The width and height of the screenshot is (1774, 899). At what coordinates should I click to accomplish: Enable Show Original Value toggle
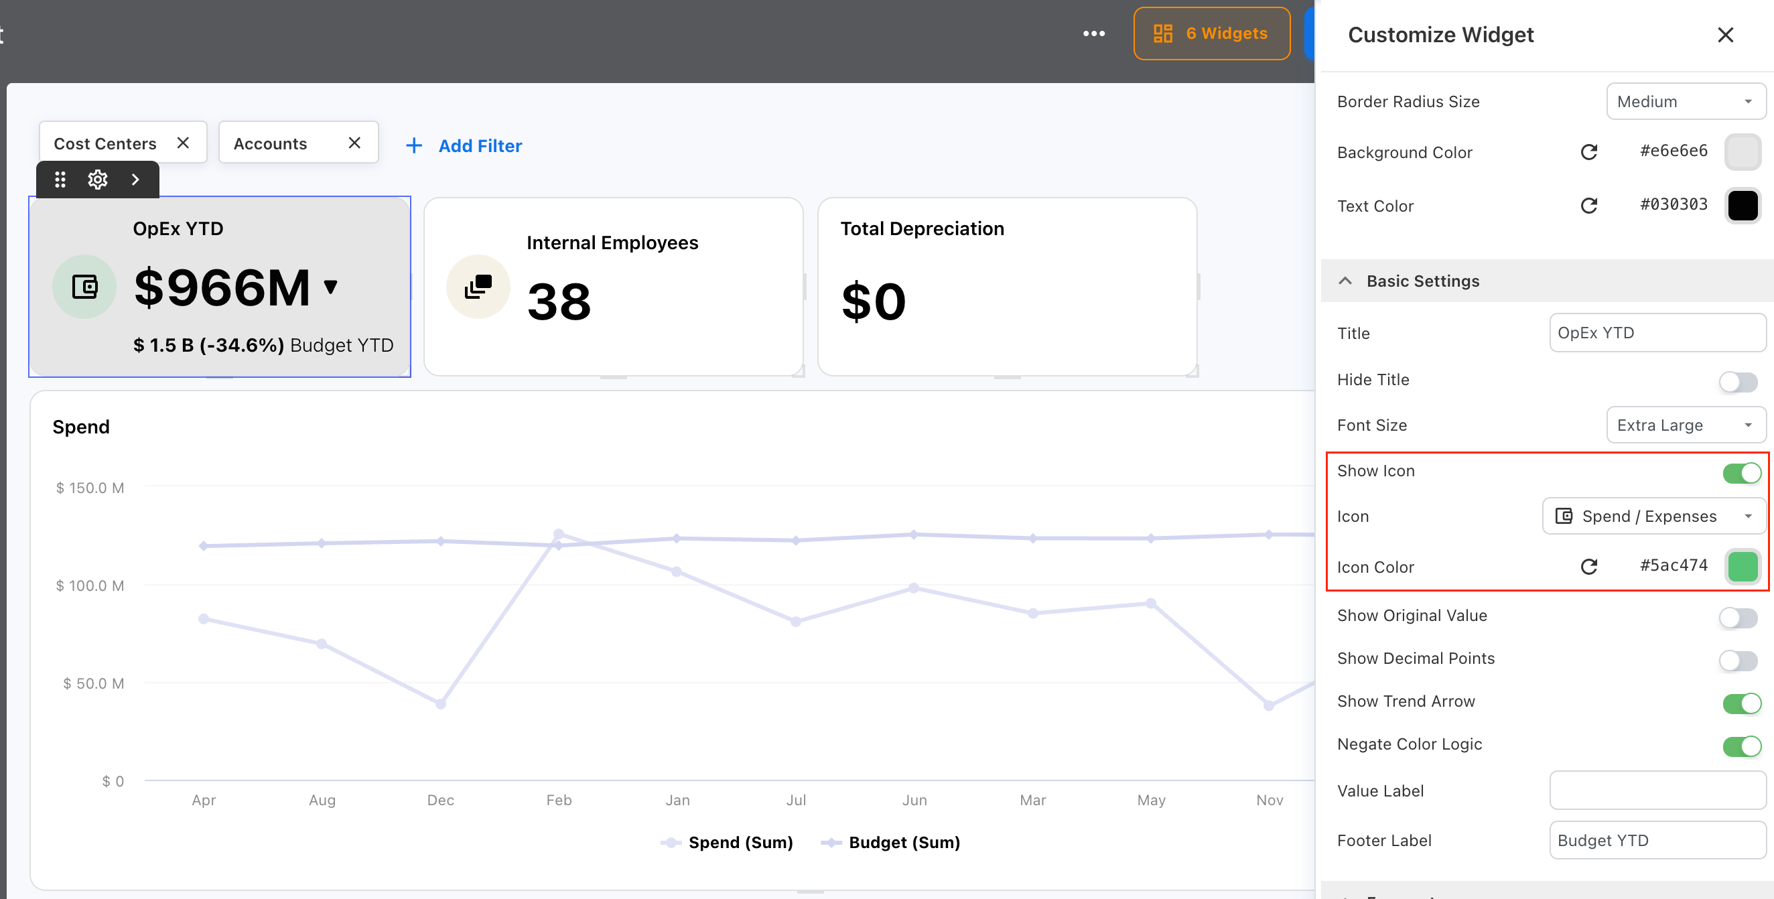tap(1738, 618)
